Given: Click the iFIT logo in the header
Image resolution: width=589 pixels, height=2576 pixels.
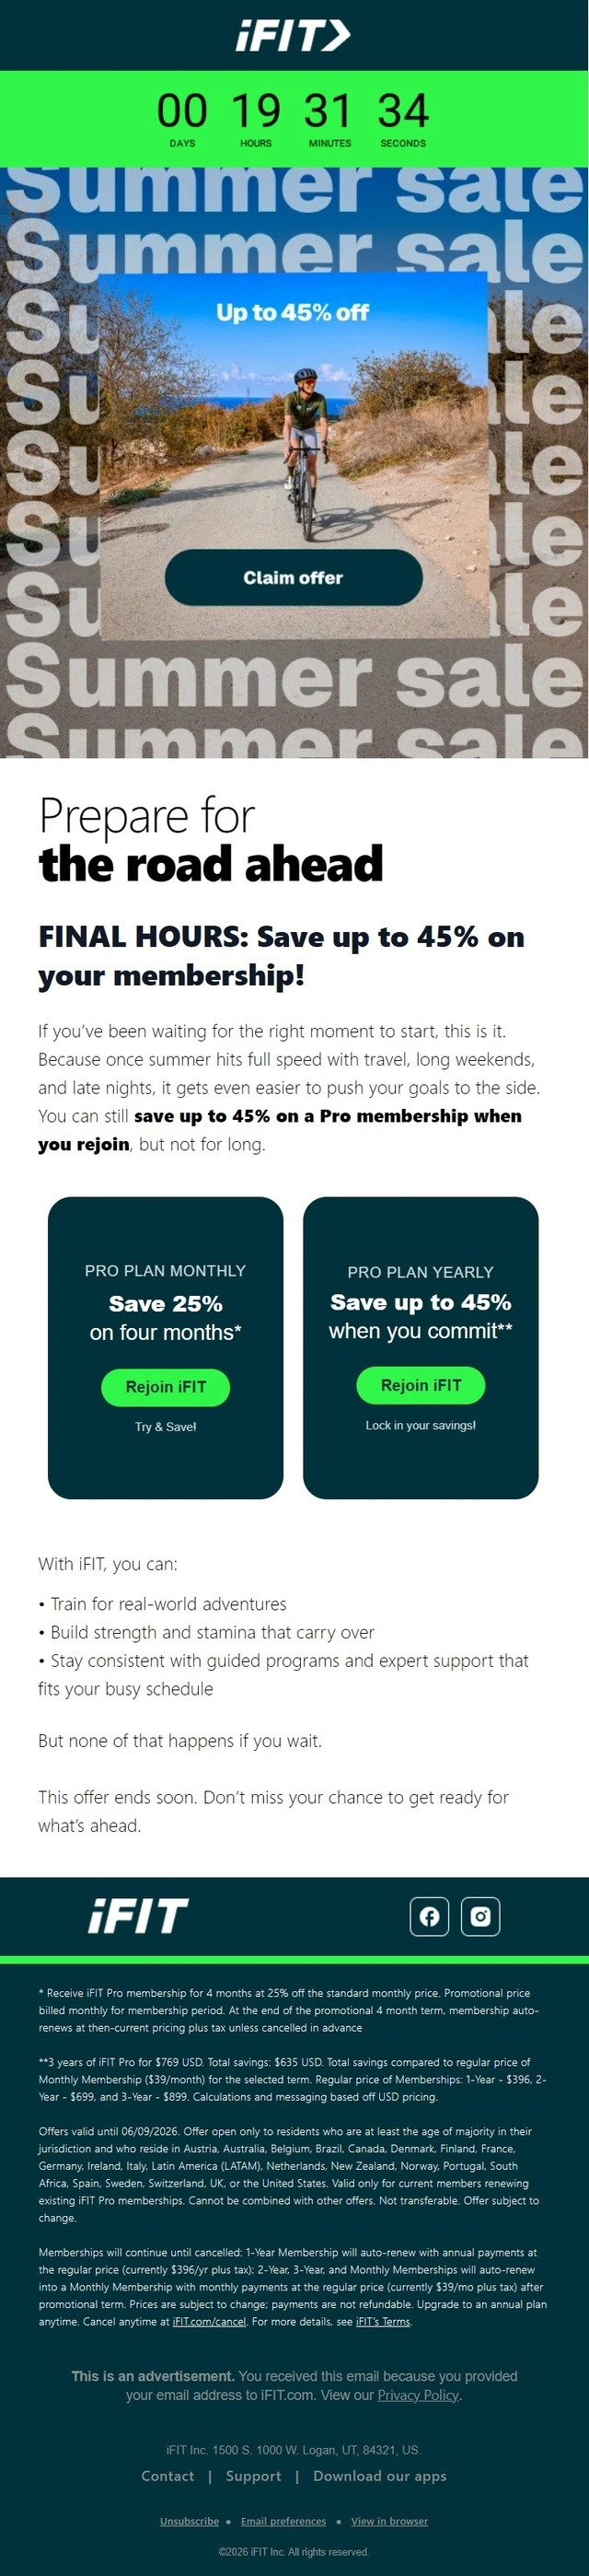Looking at the screenshot, I should tap(293, 36).
